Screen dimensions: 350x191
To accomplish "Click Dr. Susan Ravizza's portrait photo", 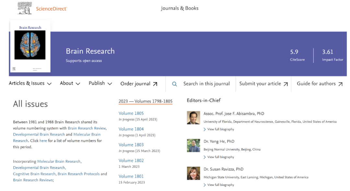I will coord(193,173).
